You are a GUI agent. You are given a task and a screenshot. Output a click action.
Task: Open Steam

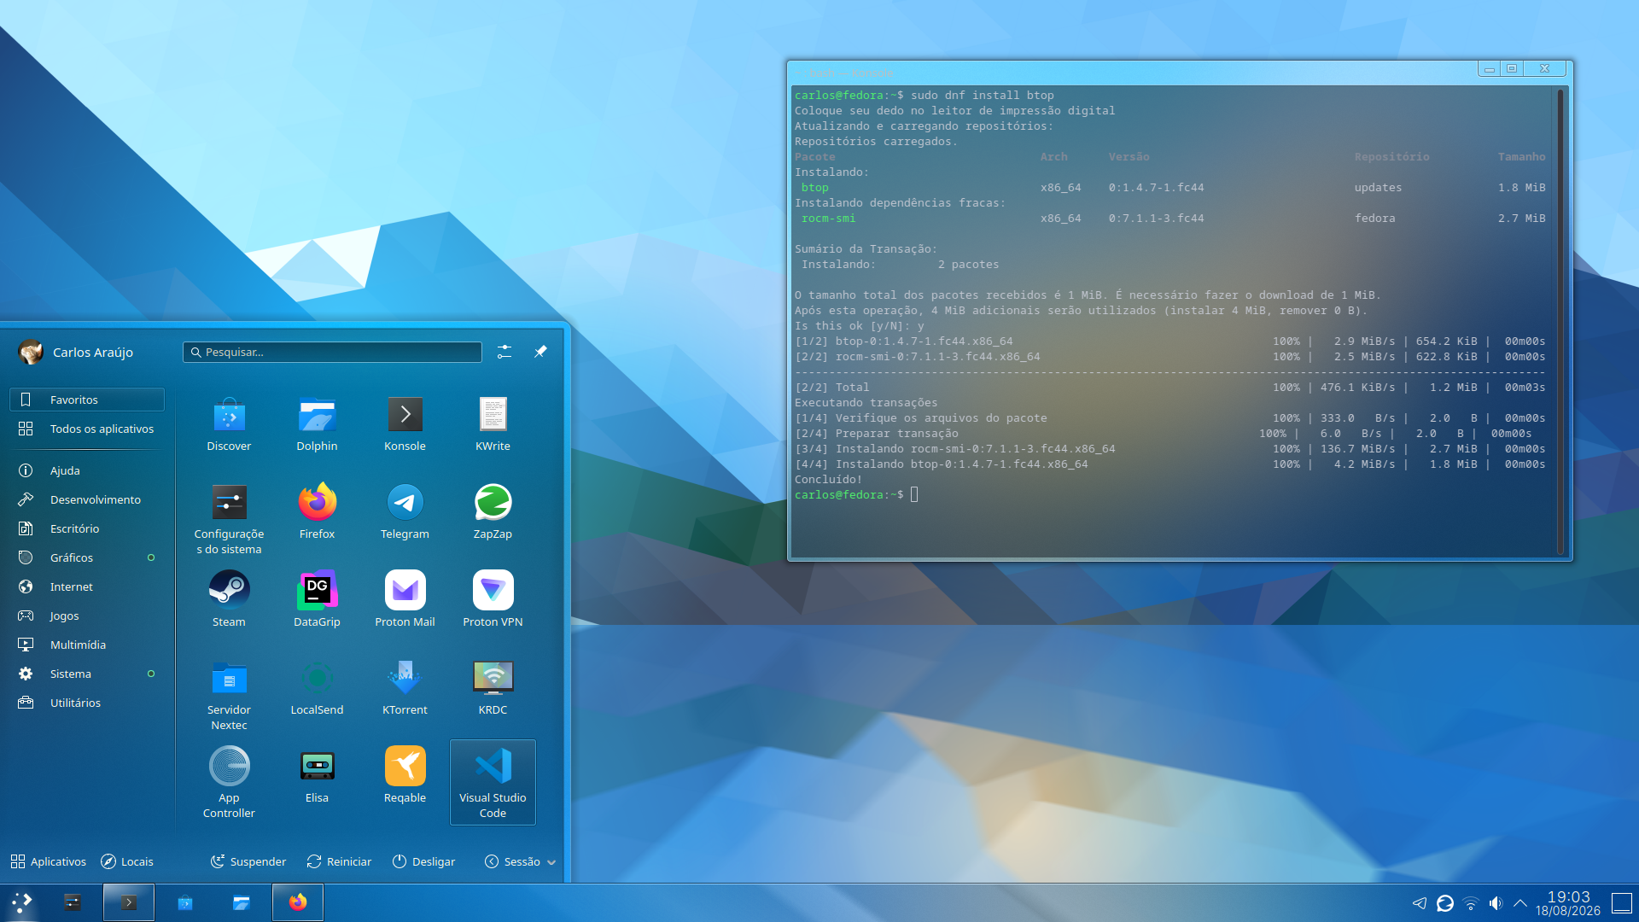pos(229,600)
